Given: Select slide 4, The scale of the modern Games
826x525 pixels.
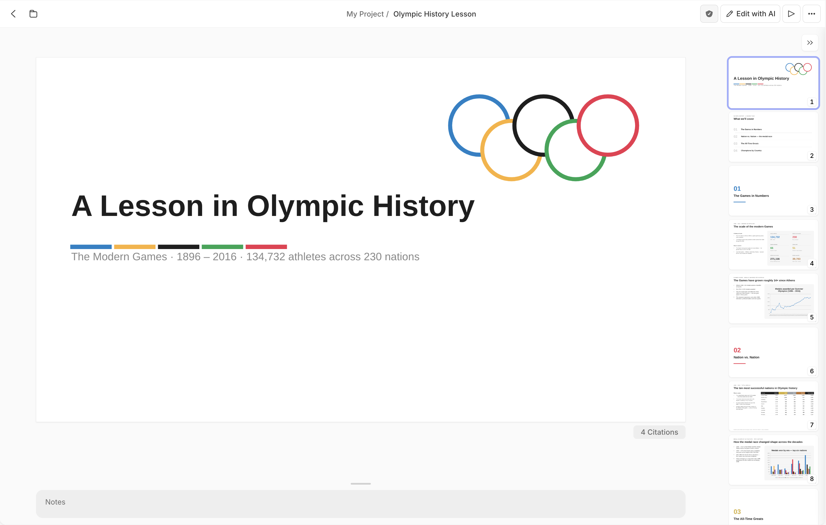Looking at the screenshot, I should [x=773, y=244].
